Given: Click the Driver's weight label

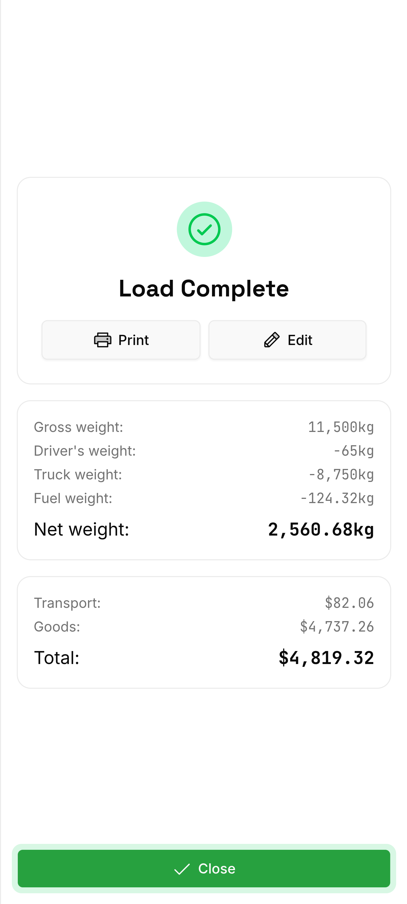Looking at the screenshot, I should coord(85,451).
